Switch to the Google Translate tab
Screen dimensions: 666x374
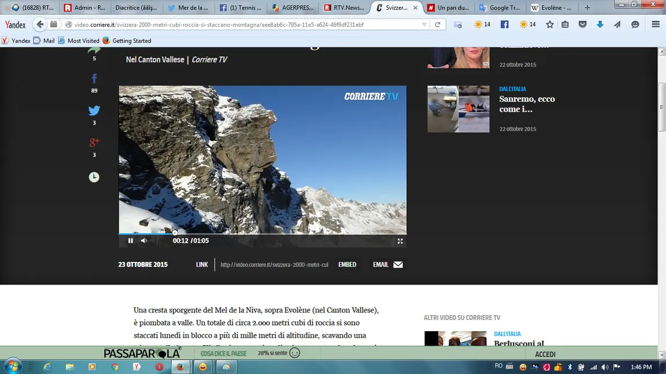click(500, 8)
